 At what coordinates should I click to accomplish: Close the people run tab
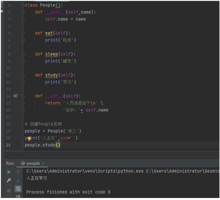[x=43, y=164]
